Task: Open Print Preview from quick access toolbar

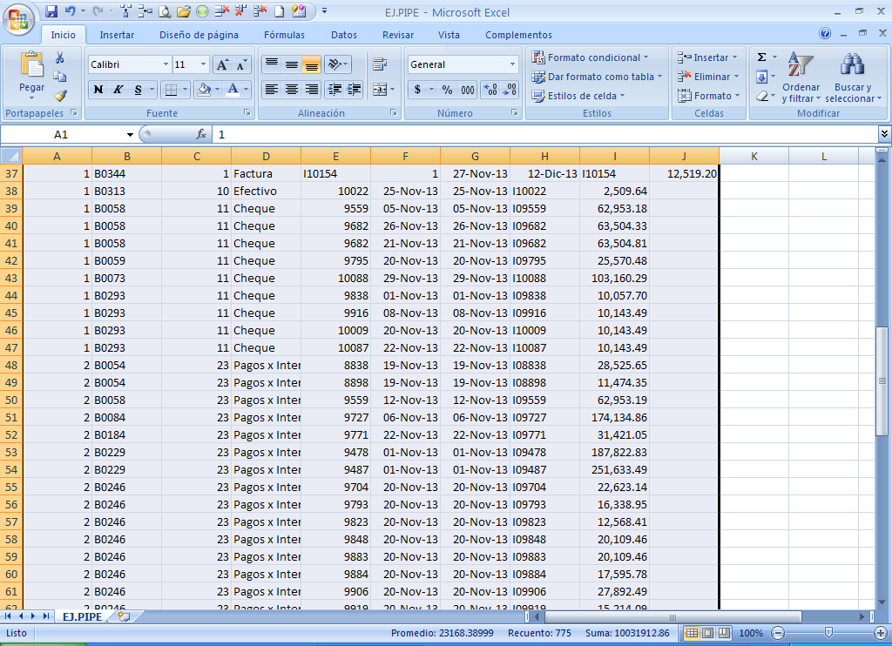Action: point(165,10)
